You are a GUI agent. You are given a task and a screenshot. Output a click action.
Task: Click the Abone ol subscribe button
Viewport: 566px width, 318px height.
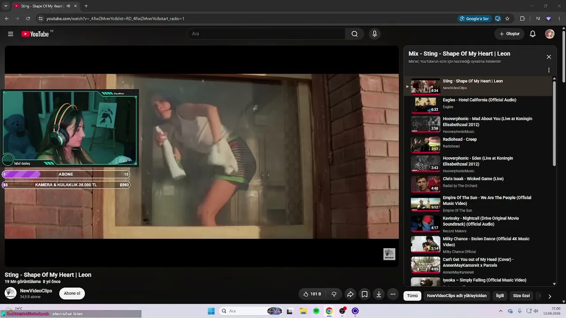[x=72, y=294]
